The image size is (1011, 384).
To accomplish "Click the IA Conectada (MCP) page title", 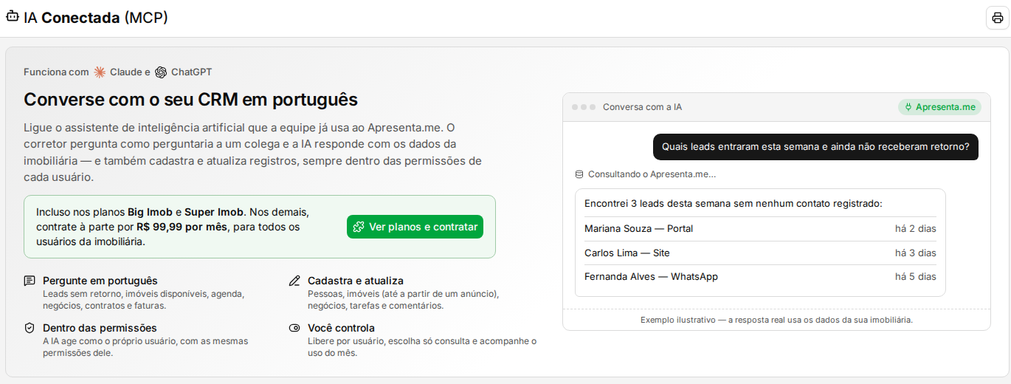I will (x=96, y=18).
